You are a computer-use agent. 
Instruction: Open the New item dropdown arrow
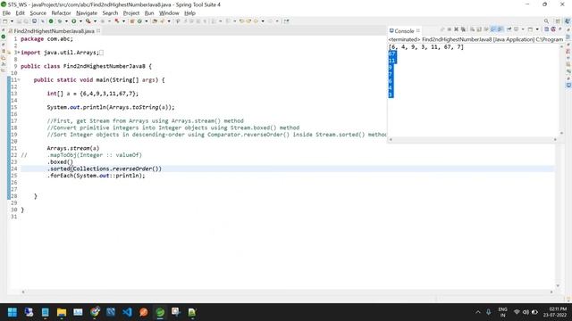pos(12,21)
